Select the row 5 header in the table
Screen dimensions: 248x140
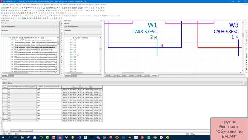pyautogui.click(x=5, y=100)
